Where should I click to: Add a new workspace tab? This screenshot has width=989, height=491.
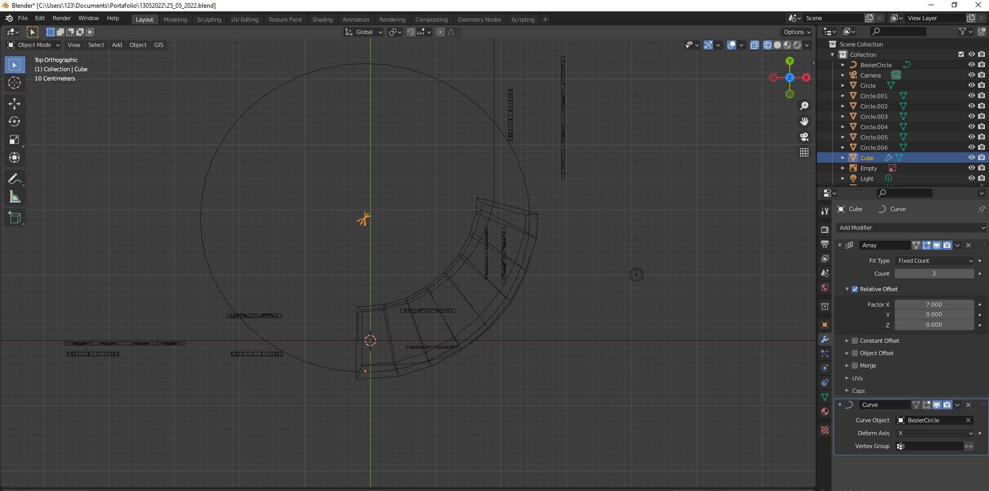[x=545, y=20]
